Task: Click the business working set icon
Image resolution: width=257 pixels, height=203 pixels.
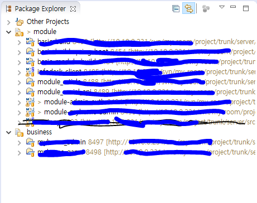Action: point(19,132)
